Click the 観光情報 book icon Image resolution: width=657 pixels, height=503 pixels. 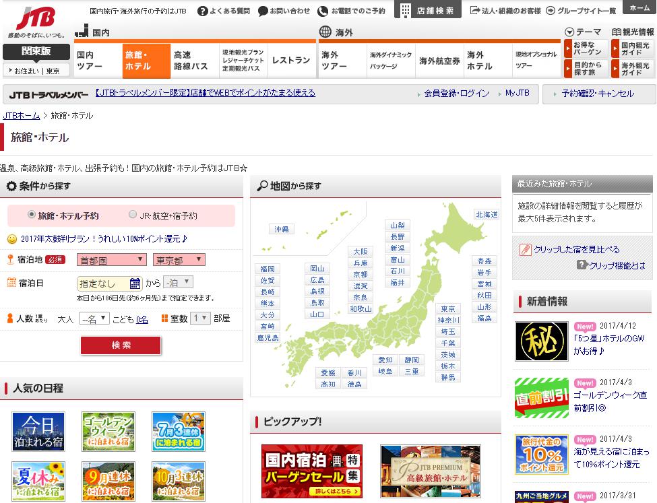point(616,32)
